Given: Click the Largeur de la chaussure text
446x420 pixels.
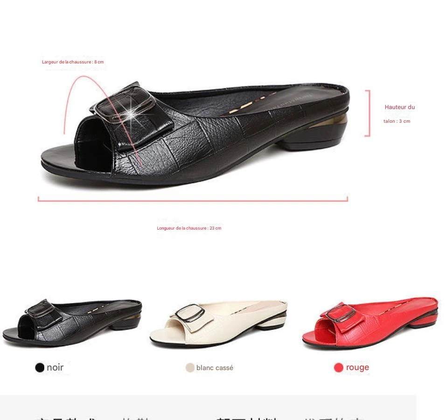Looking at the screenshot, I should click(73, 62).
